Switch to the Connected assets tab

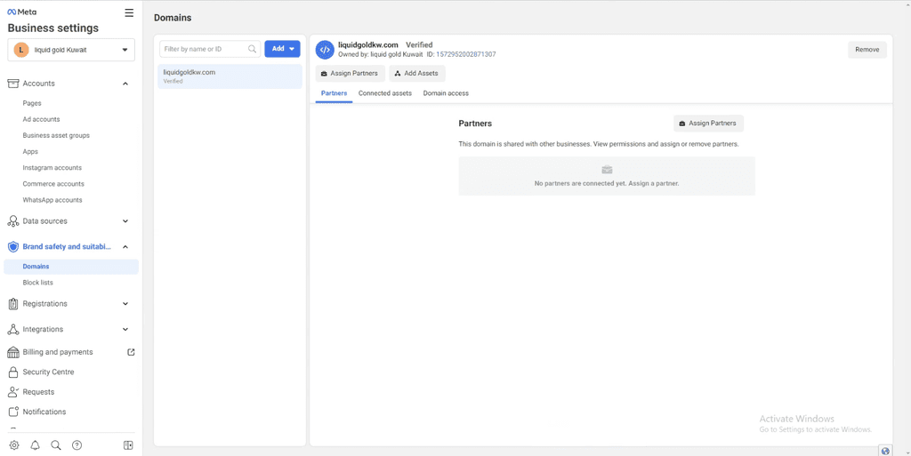pos(384,93)
